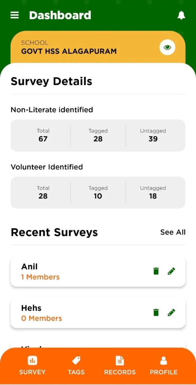Select Non-Literate Tagged count 28
The image size is (196, 385).
98,135
